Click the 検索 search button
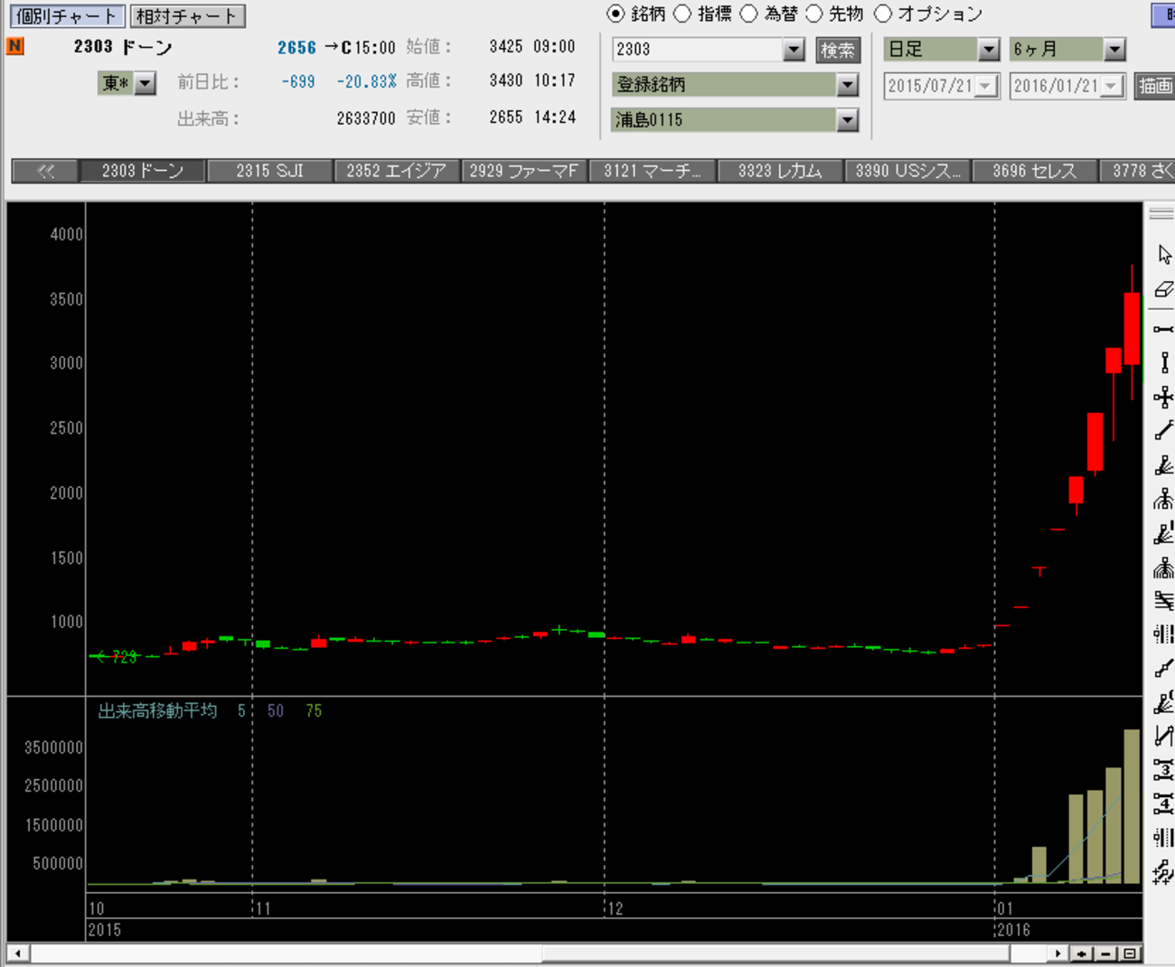 (x=837, y=50)
